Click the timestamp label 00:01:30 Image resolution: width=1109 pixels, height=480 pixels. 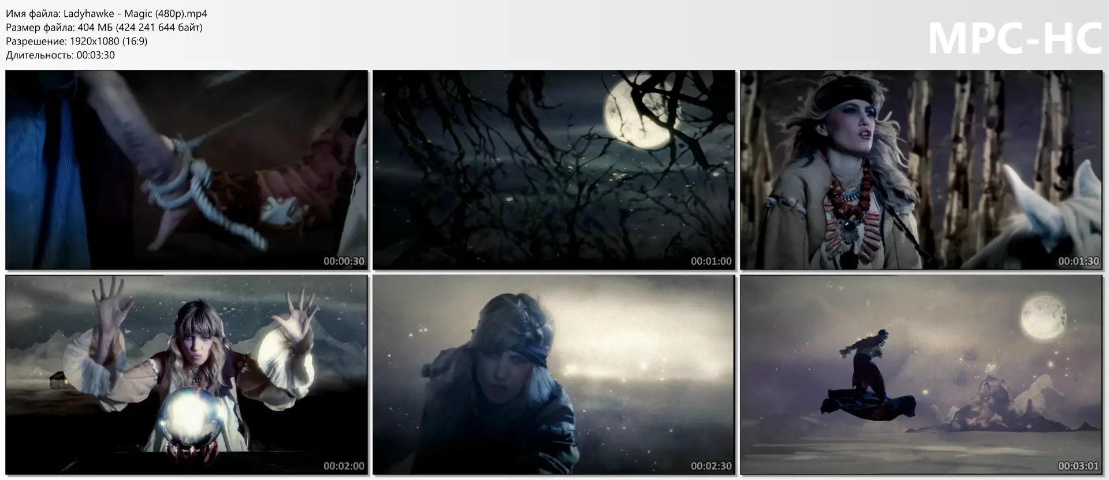[1078, 261]
